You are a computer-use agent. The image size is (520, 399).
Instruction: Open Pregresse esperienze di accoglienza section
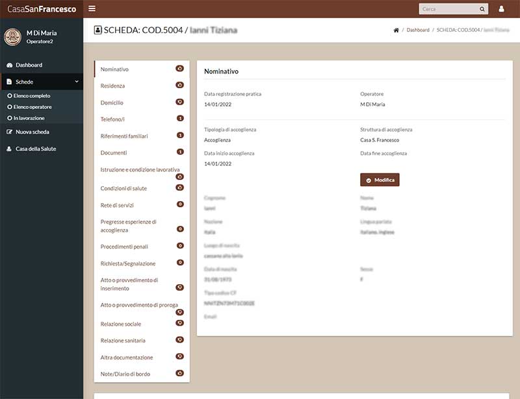pyautogui.click(x=142, y=226)
